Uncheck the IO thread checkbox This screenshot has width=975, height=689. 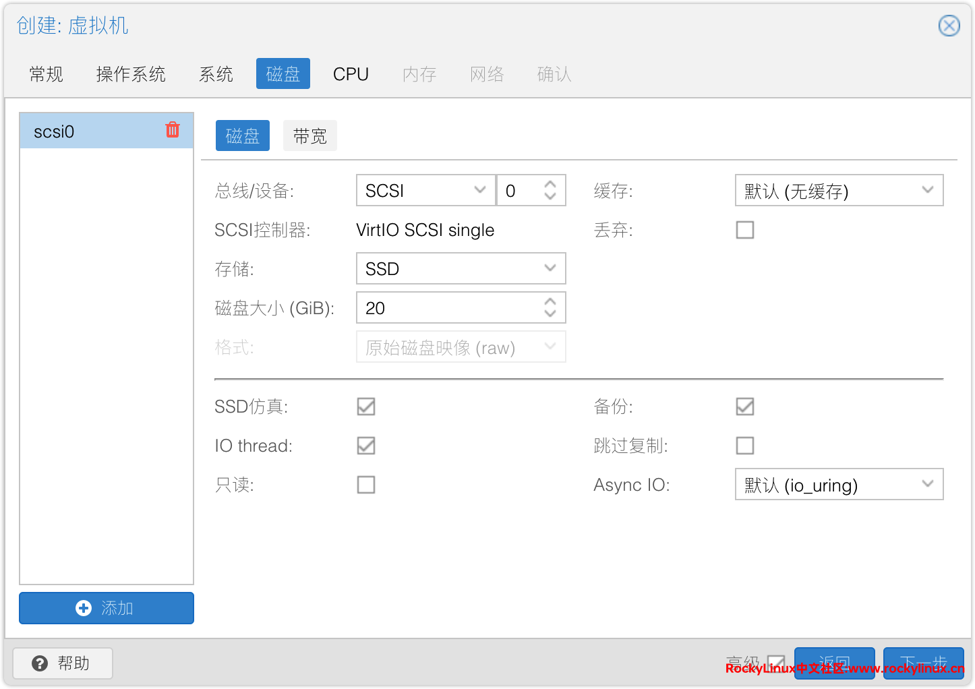click(366, 446)
